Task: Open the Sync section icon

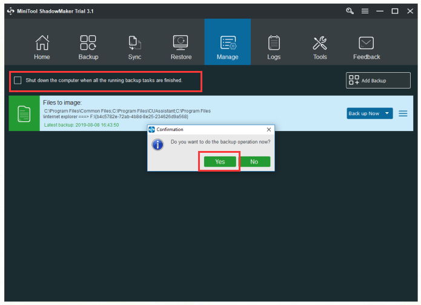Action: (134, 44)
